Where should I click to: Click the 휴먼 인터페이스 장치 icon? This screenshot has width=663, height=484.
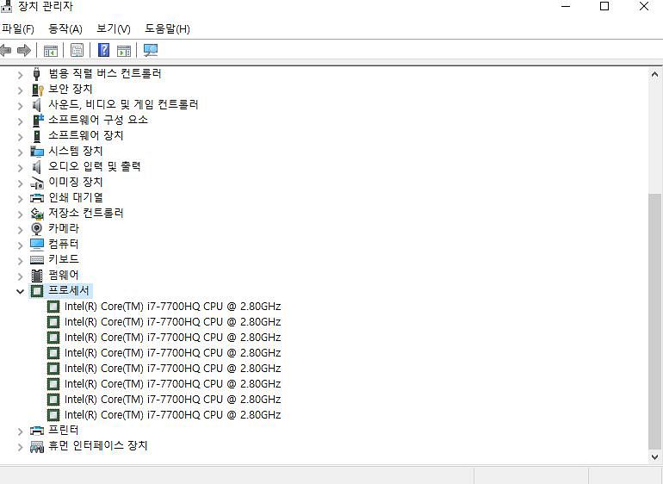point(37,446)
